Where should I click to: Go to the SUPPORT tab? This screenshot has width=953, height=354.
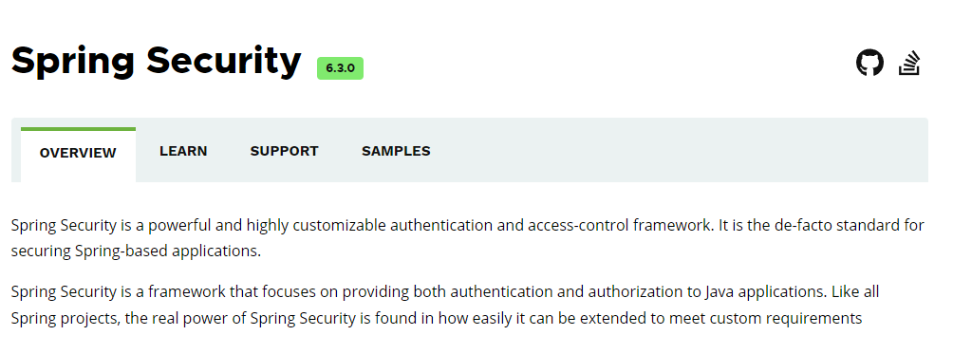point(285,151)
